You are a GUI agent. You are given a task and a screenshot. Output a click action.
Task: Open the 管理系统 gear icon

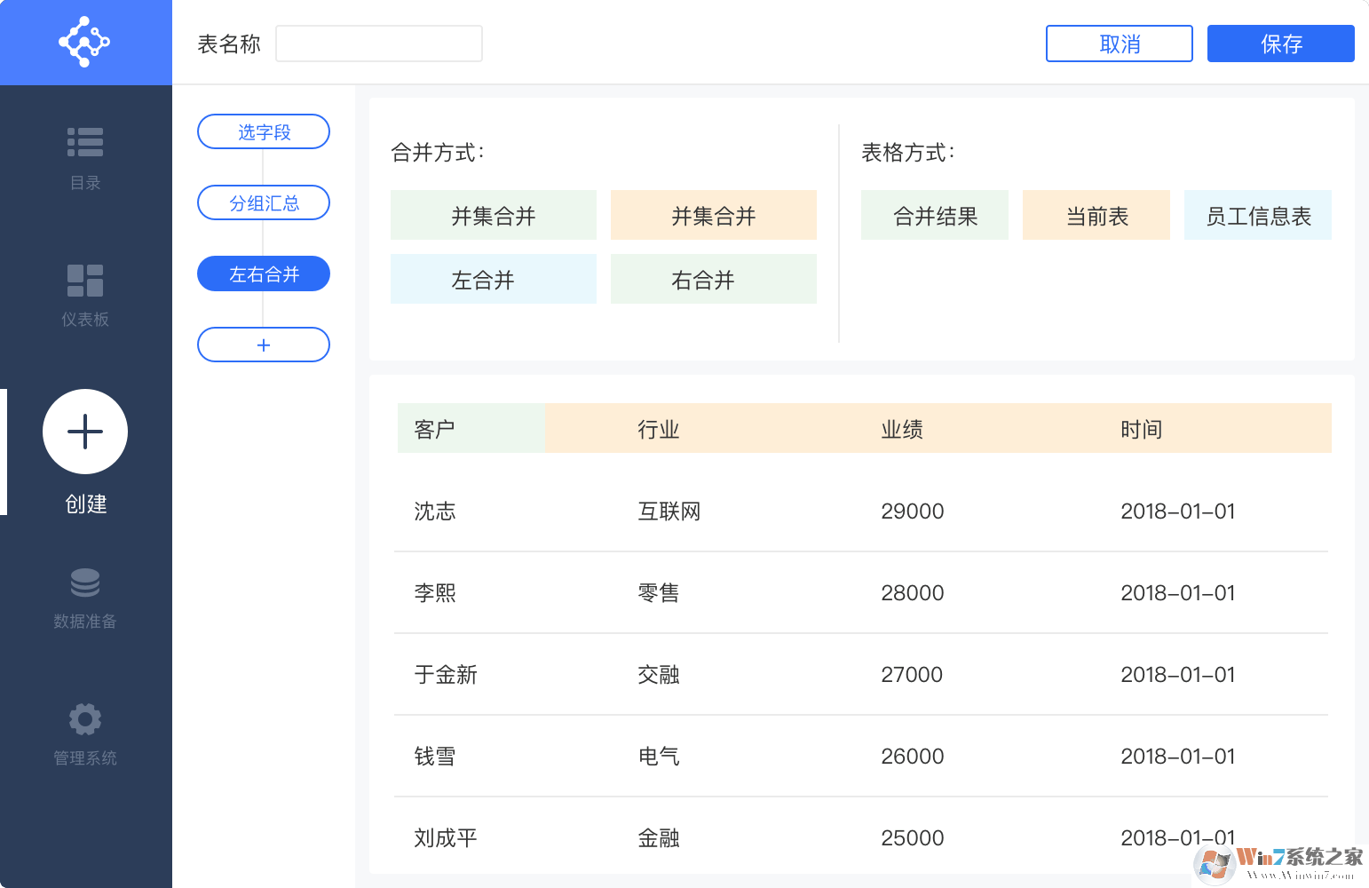coord(85,719)
